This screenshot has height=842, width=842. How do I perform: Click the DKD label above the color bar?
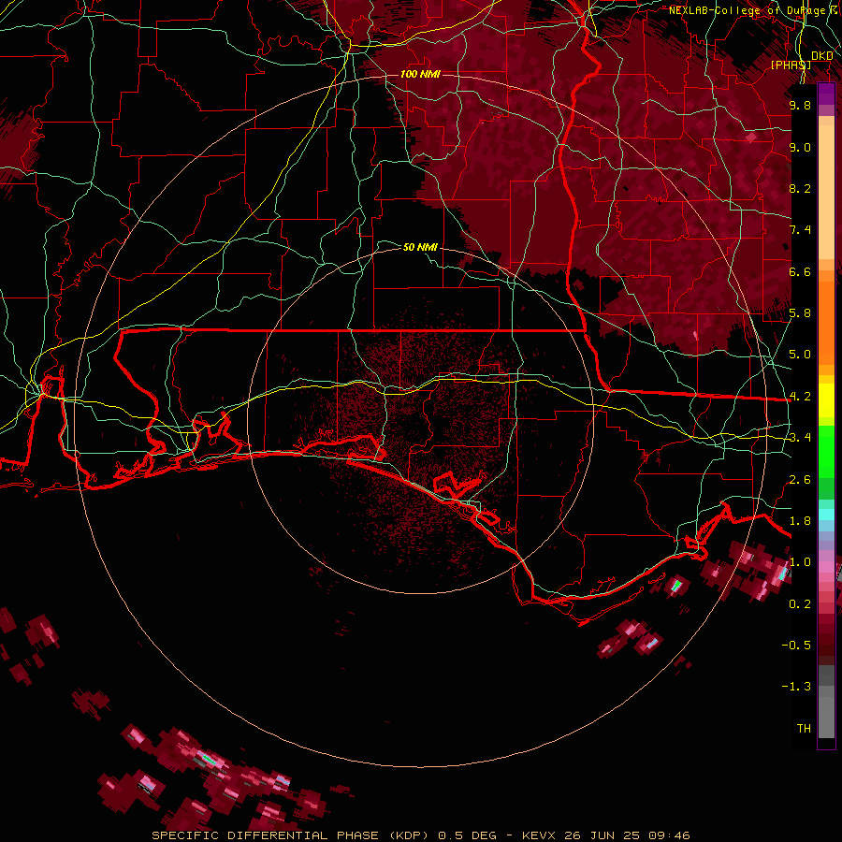coord(821,55)
